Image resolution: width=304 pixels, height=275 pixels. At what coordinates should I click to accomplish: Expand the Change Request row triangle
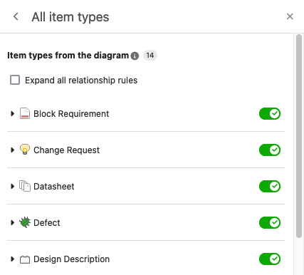pyautogui.click(x=12, y=150)
